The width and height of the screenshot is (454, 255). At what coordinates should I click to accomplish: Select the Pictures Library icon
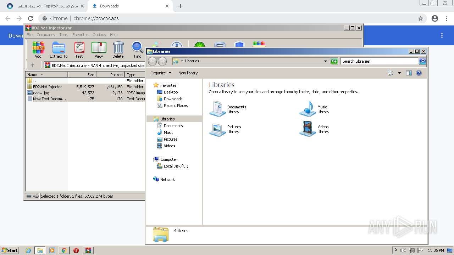pos(226,129)
